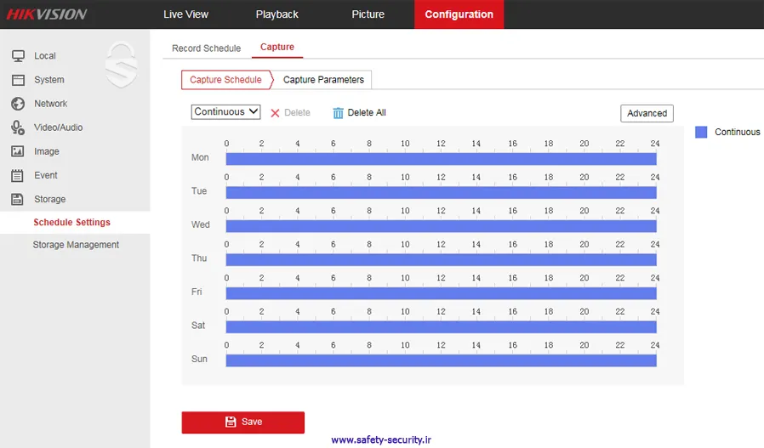Click the Delete All trash icon
Screen dimensions: 764x448
tap(338, 113)
